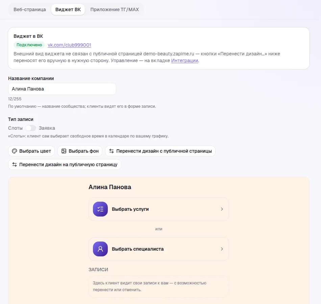The width and height of the screenshot is (321, 304).
Task: Click the Заявка label
Action: tap(47, 128)
